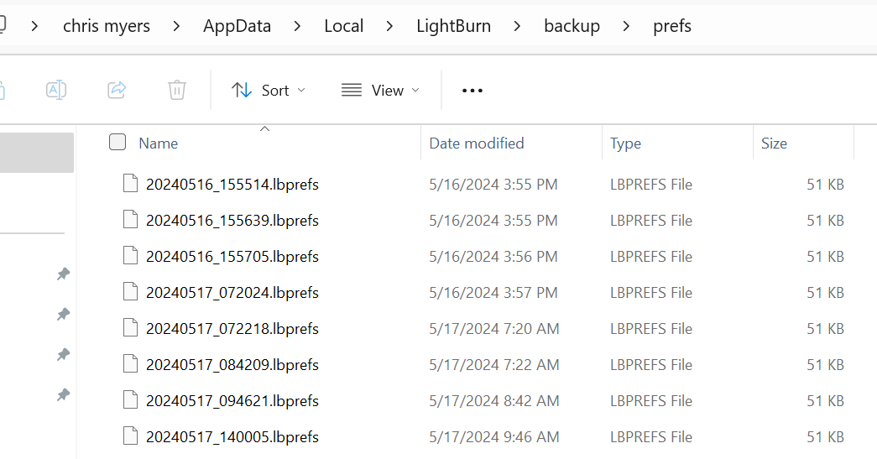Click the Delete trash icon
The width and height of the screenshot is (877, 459).
click(x=177, y=90)
